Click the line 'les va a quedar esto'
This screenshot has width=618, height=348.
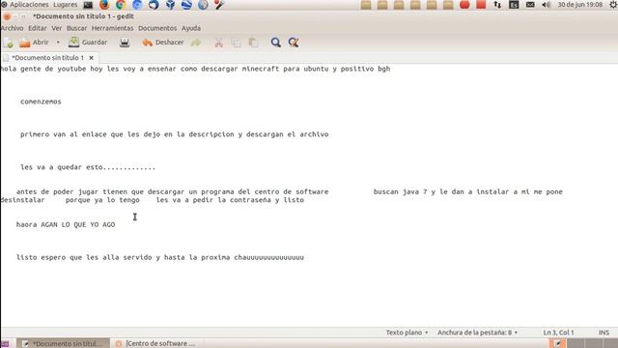pos(88,167)
